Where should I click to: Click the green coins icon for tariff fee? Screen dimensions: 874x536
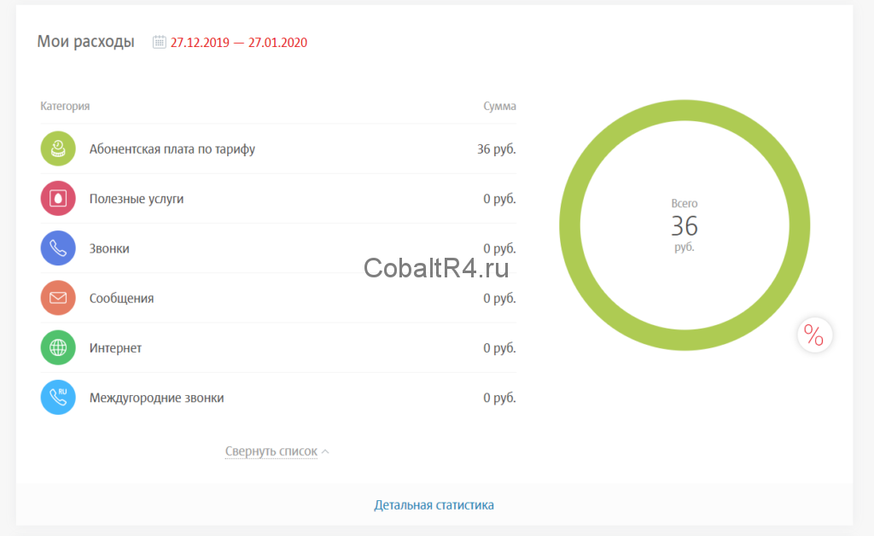pos(58,149)
